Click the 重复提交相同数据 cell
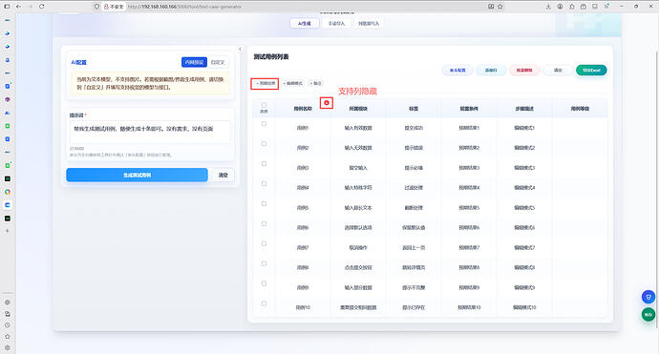 358,307
